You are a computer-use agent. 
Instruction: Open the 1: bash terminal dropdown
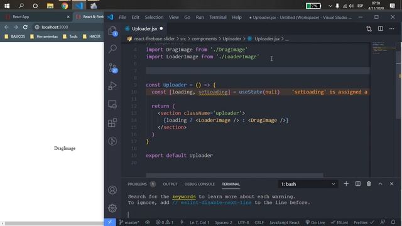[308, 184]
